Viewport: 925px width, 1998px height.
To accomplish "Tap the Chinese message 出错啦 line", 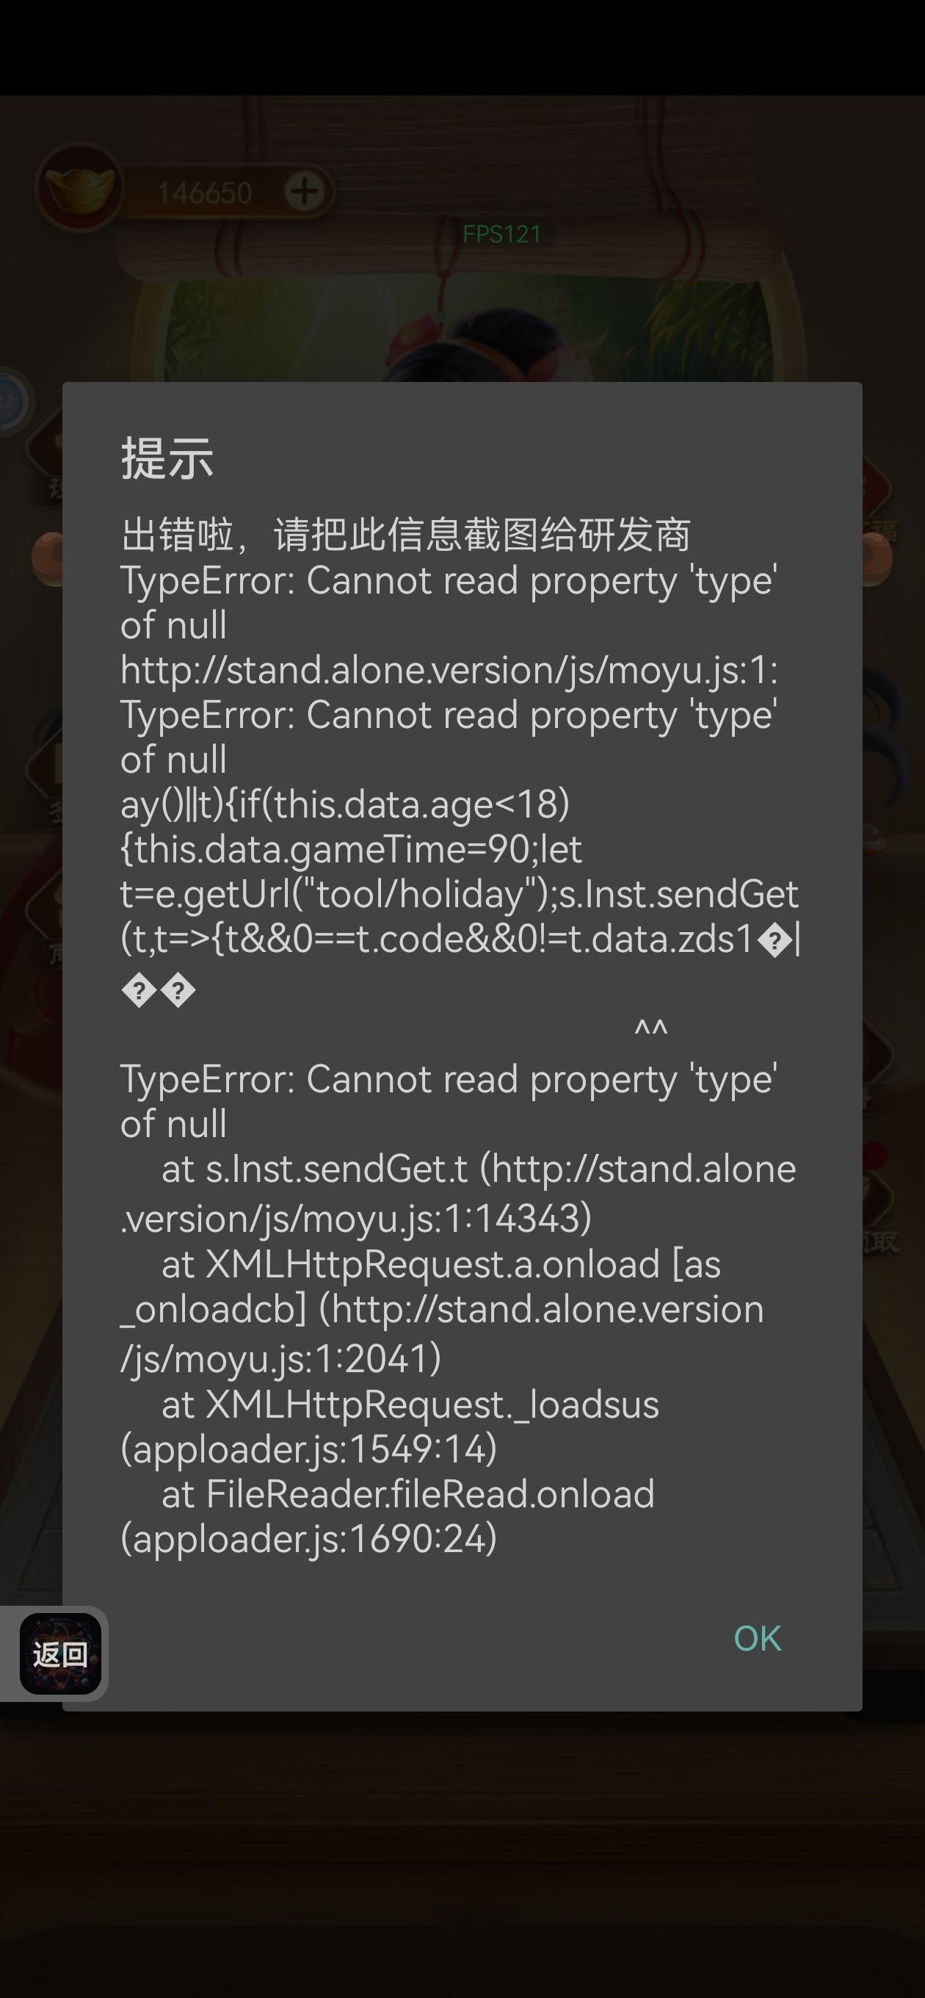I will (x=405, y=535).
